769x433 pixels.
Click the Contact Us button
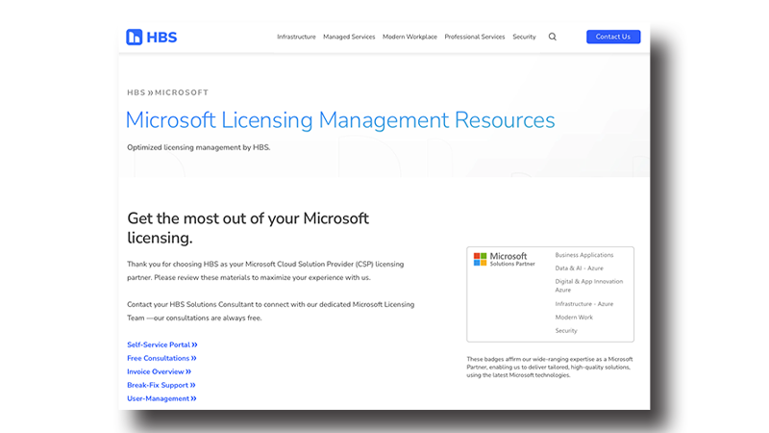pos(613,37)
